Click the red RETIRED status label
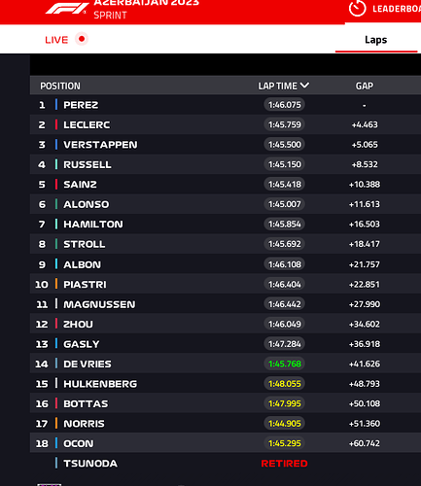 [284, 464]
